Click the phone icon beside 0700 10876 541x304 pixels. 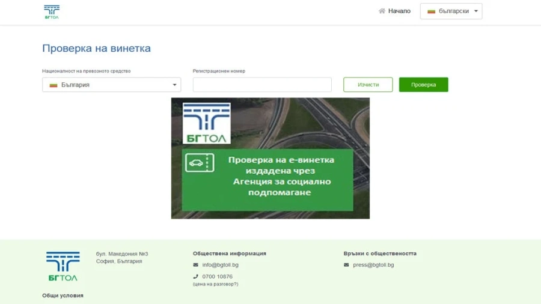pos(195,276)
